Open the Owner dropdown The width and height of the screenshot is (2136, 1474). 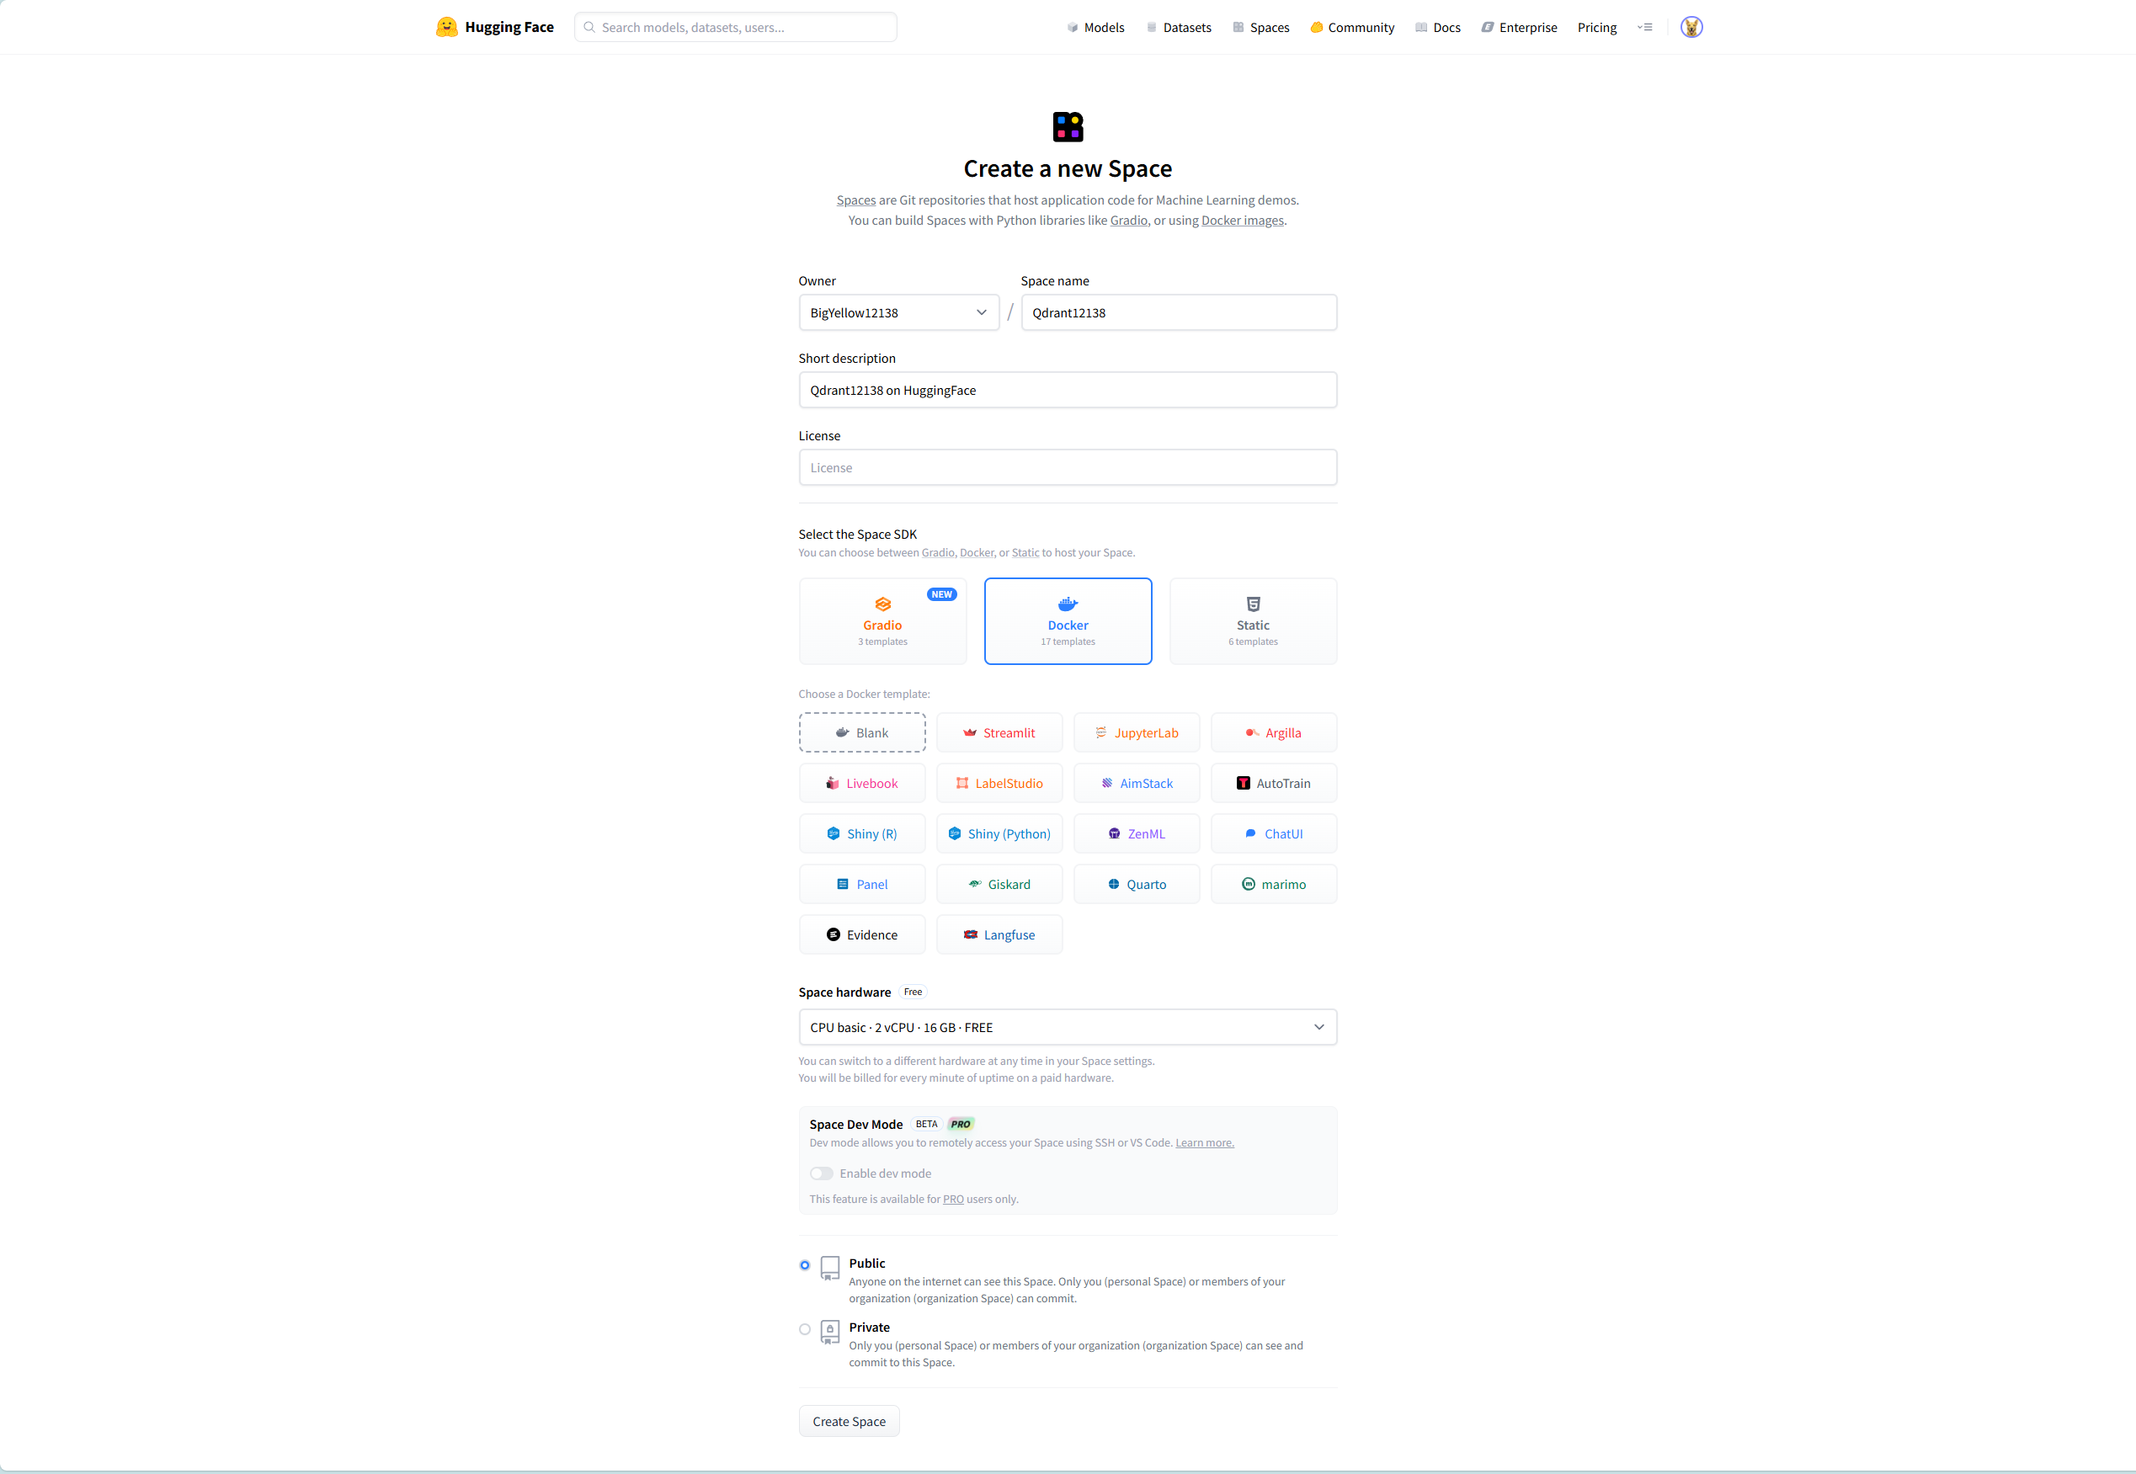pos(898,312)
